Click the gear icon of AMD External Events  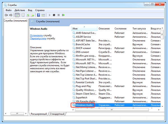point(74,33)
